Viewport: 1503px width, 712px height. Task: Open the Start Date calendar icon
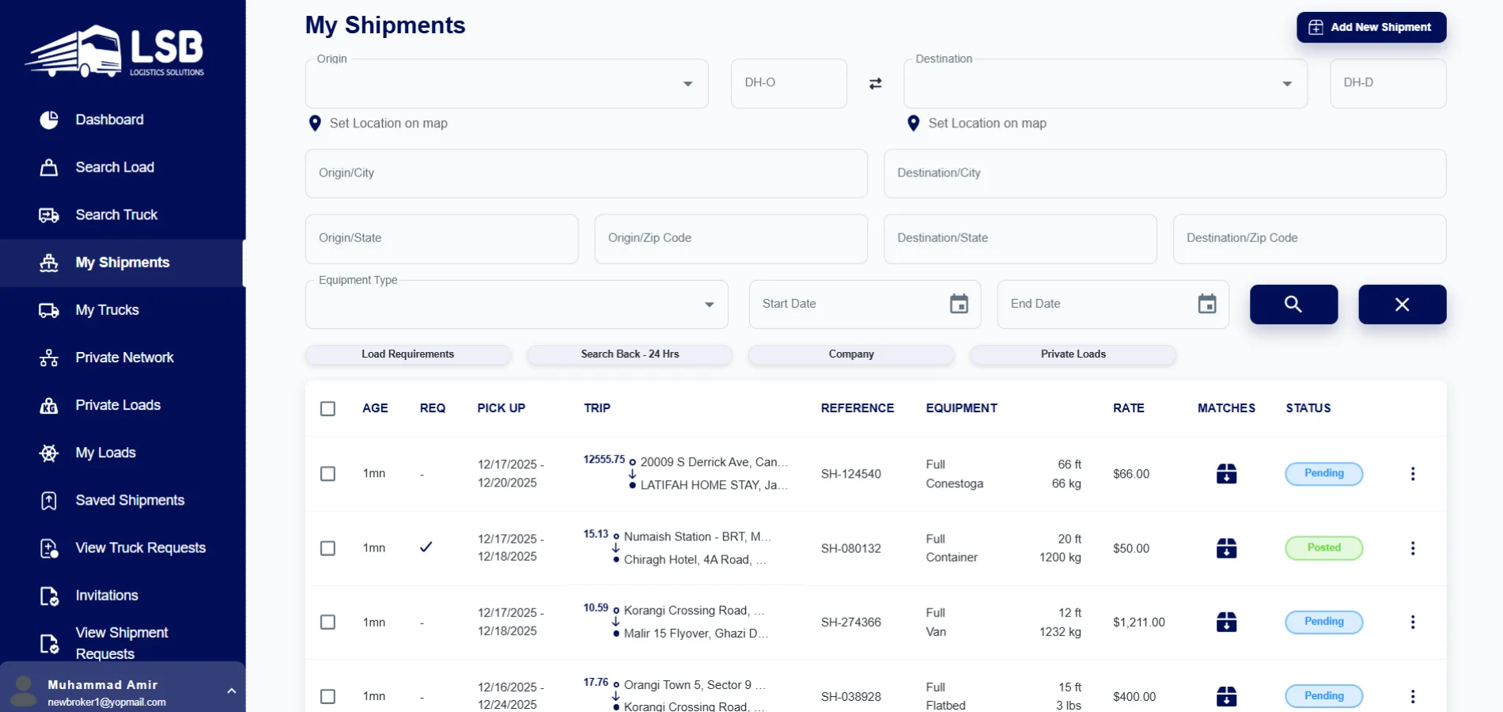959,304
